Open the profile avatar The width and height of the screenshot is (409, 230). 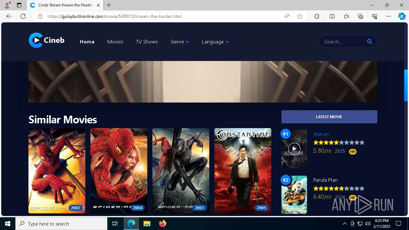tap(7, 5)
